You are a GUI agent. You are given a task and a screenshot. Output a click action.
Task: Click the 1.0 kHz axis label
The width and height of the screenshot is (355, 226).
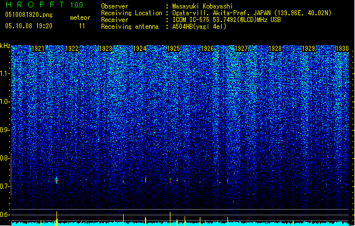(x=5, y=102)
